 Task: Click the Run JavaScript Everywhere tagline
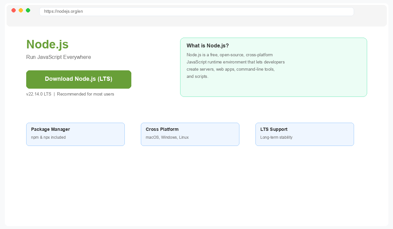[59, 57]
